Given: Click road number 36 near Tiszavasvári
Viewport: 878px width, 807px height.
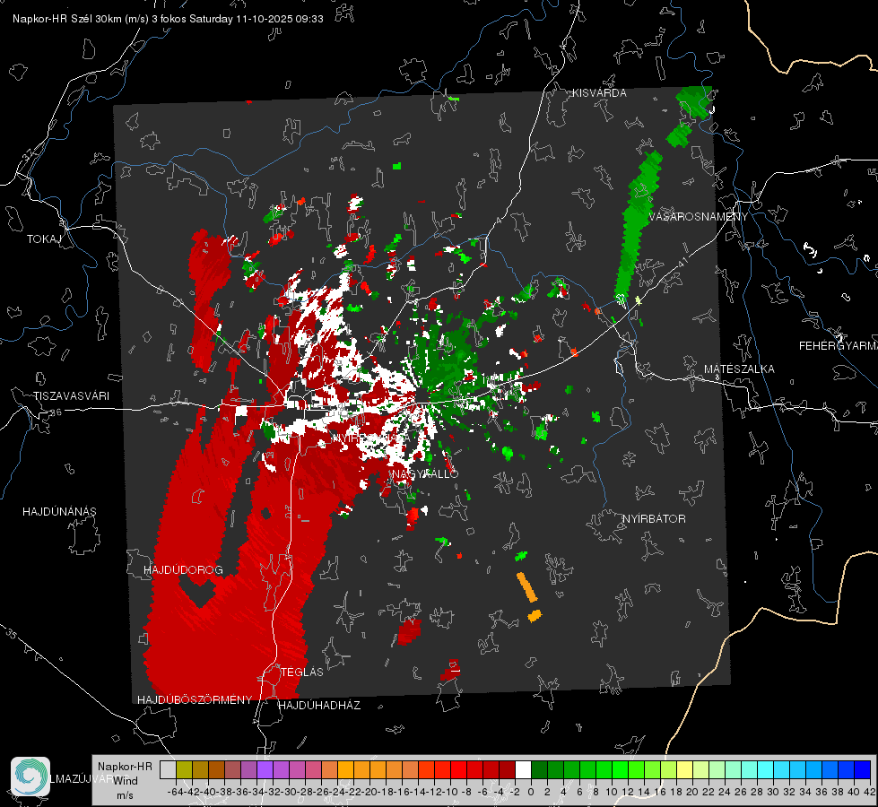Looking at the screenshot, I should [56, 412].
